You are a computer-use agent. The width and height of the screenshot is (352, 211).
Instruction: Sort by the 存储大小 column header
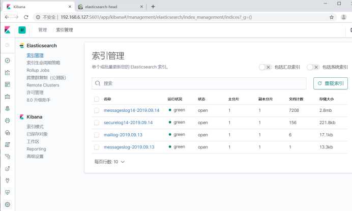point(327,99)
